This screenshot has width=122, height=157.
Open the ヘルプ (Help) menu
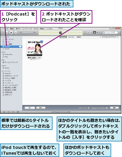click(x=49, y=29)
